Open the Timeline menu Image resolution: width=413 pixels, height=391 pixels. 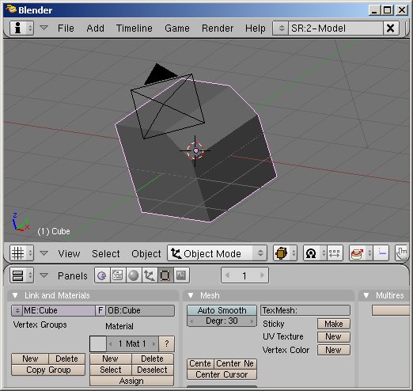[135, 28]
